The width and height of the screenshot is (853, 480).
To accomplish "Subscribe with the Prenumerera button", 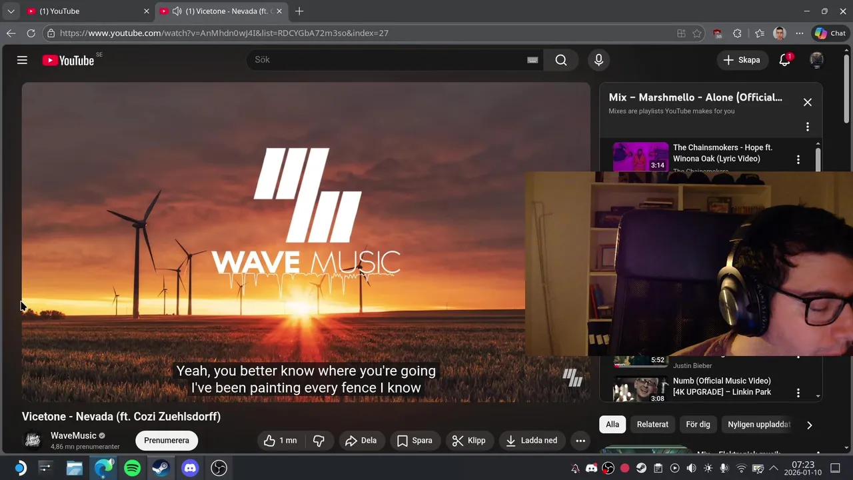I will pyautogui.click(x=167, y=441).
